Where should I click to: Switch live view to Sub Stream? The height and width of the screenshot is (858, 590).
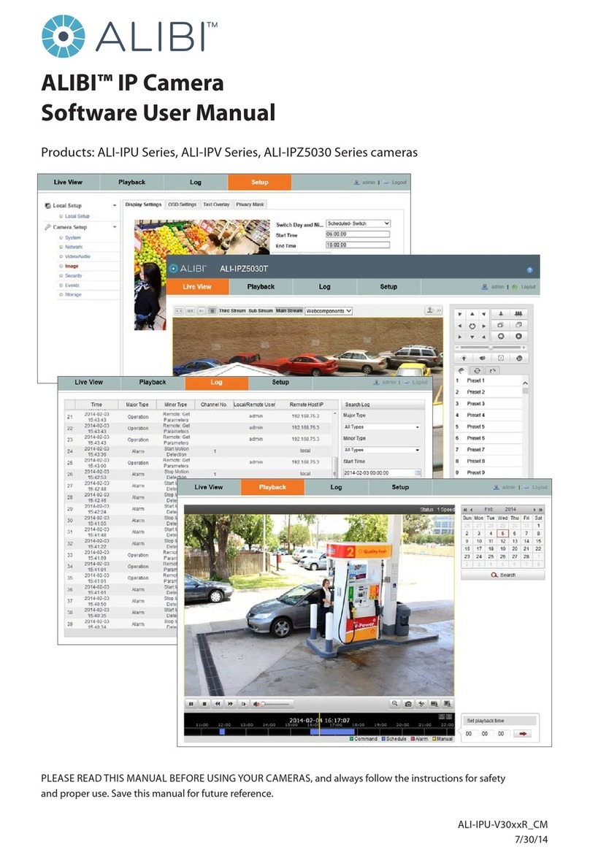tap(261, 310)
